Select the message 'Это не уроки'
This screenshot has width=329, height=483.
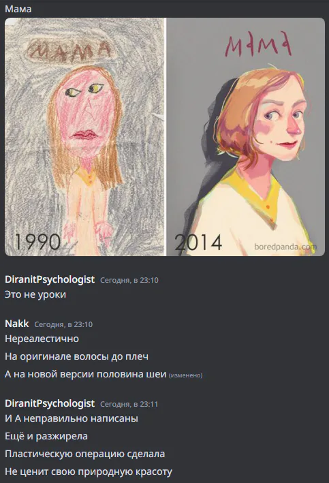(x=35, y=294)
